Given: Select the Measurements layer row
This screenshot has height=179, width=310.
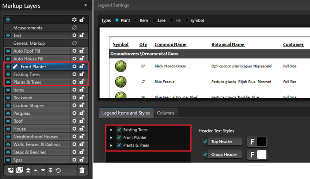Looking at the screenshot, I should (46, 28).
